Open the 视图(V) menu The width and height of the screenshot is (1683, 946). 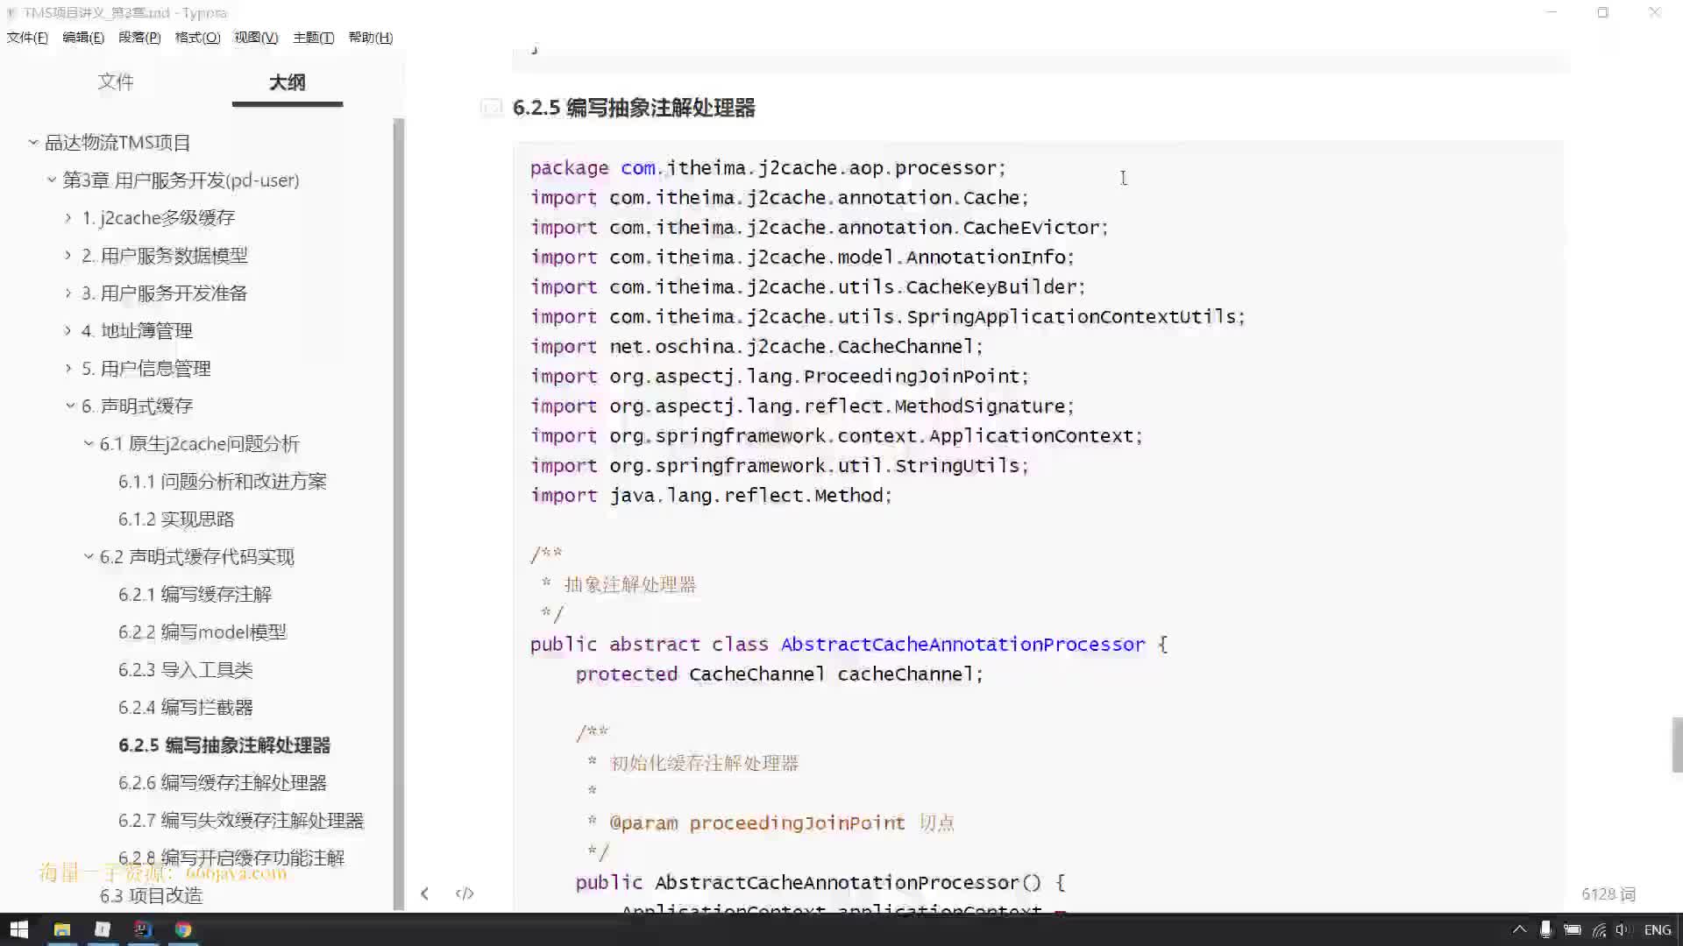[256, 38]
